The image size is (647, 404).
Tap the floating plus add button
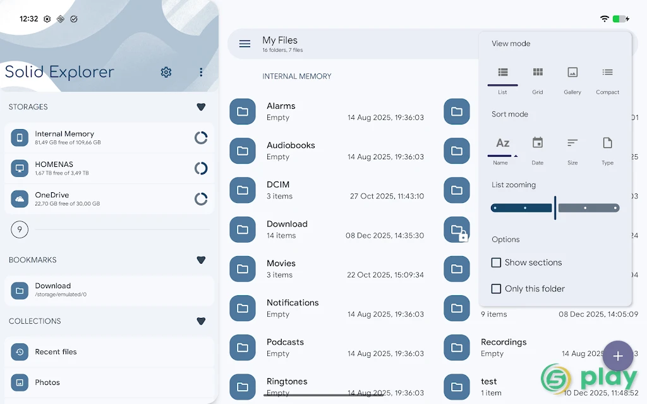pos(618,356)
